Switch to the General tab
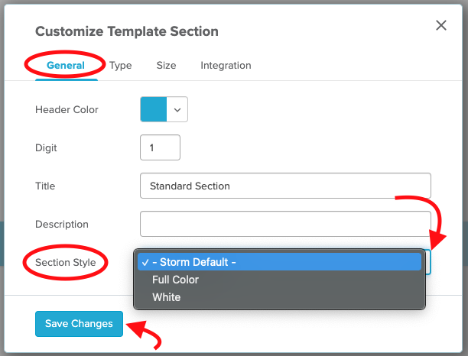 [x=66, y=65]
